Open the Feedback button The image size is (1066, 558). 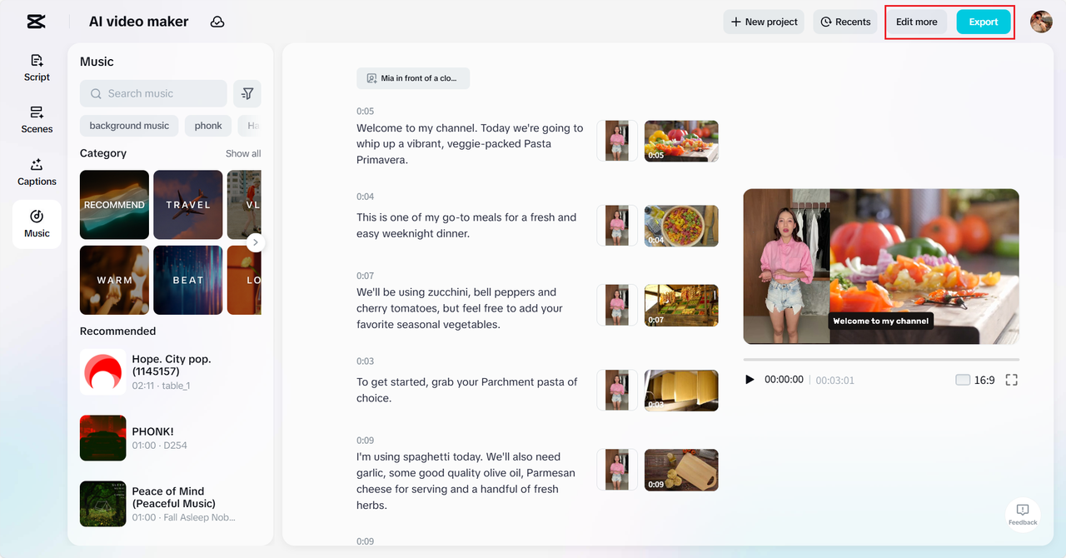[1023, 515]
